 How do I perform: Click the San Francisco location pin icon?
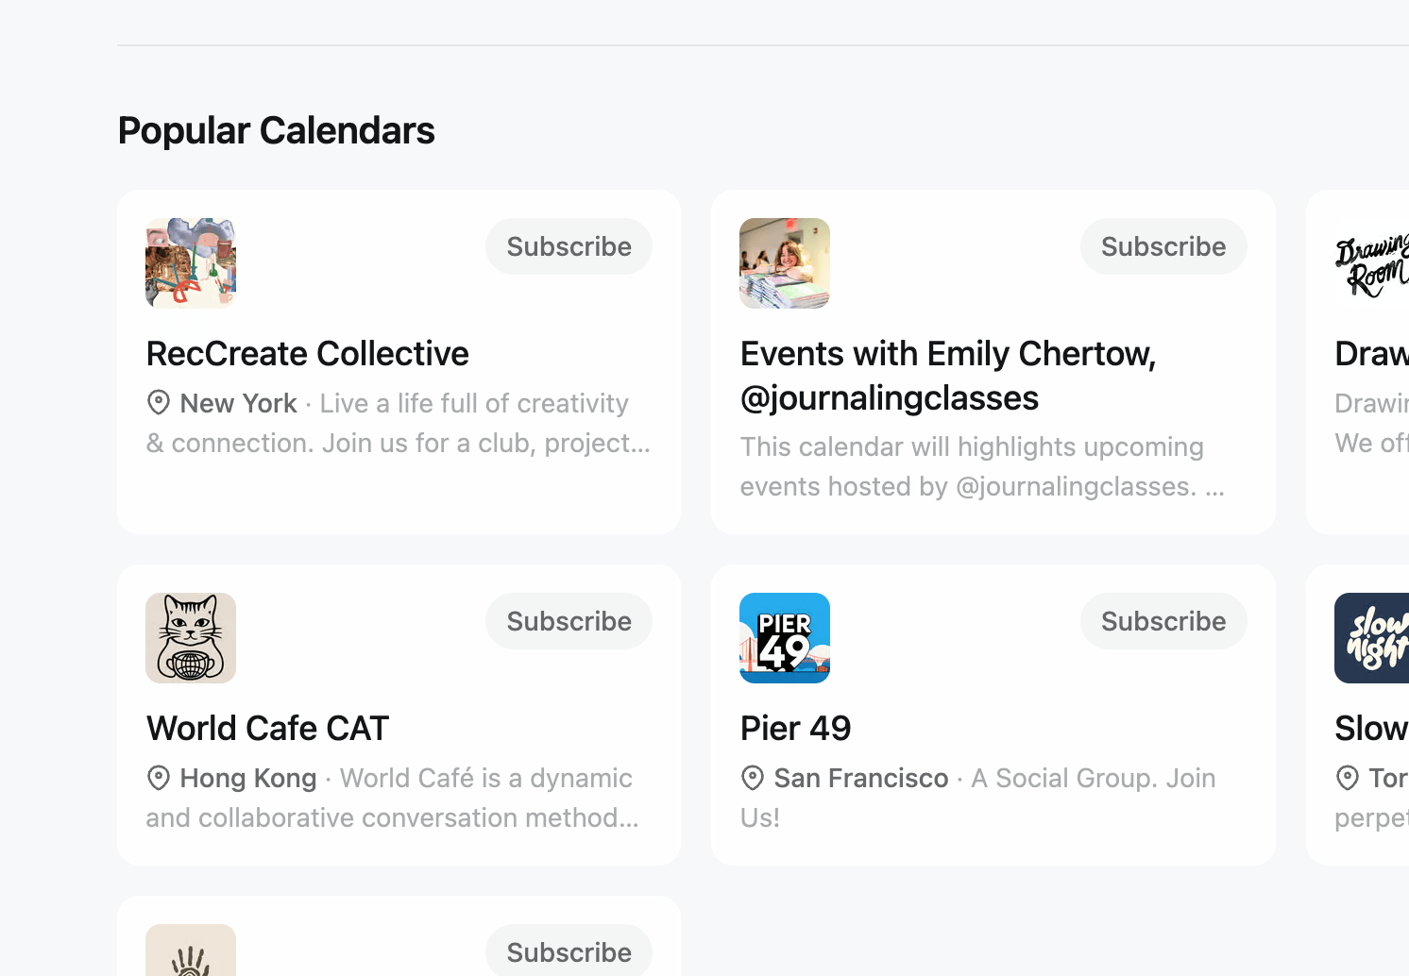pyautogui.click(x=753, y=778)
